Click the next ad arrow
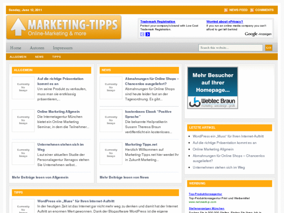The image size is (284, 213). (148, 34)
